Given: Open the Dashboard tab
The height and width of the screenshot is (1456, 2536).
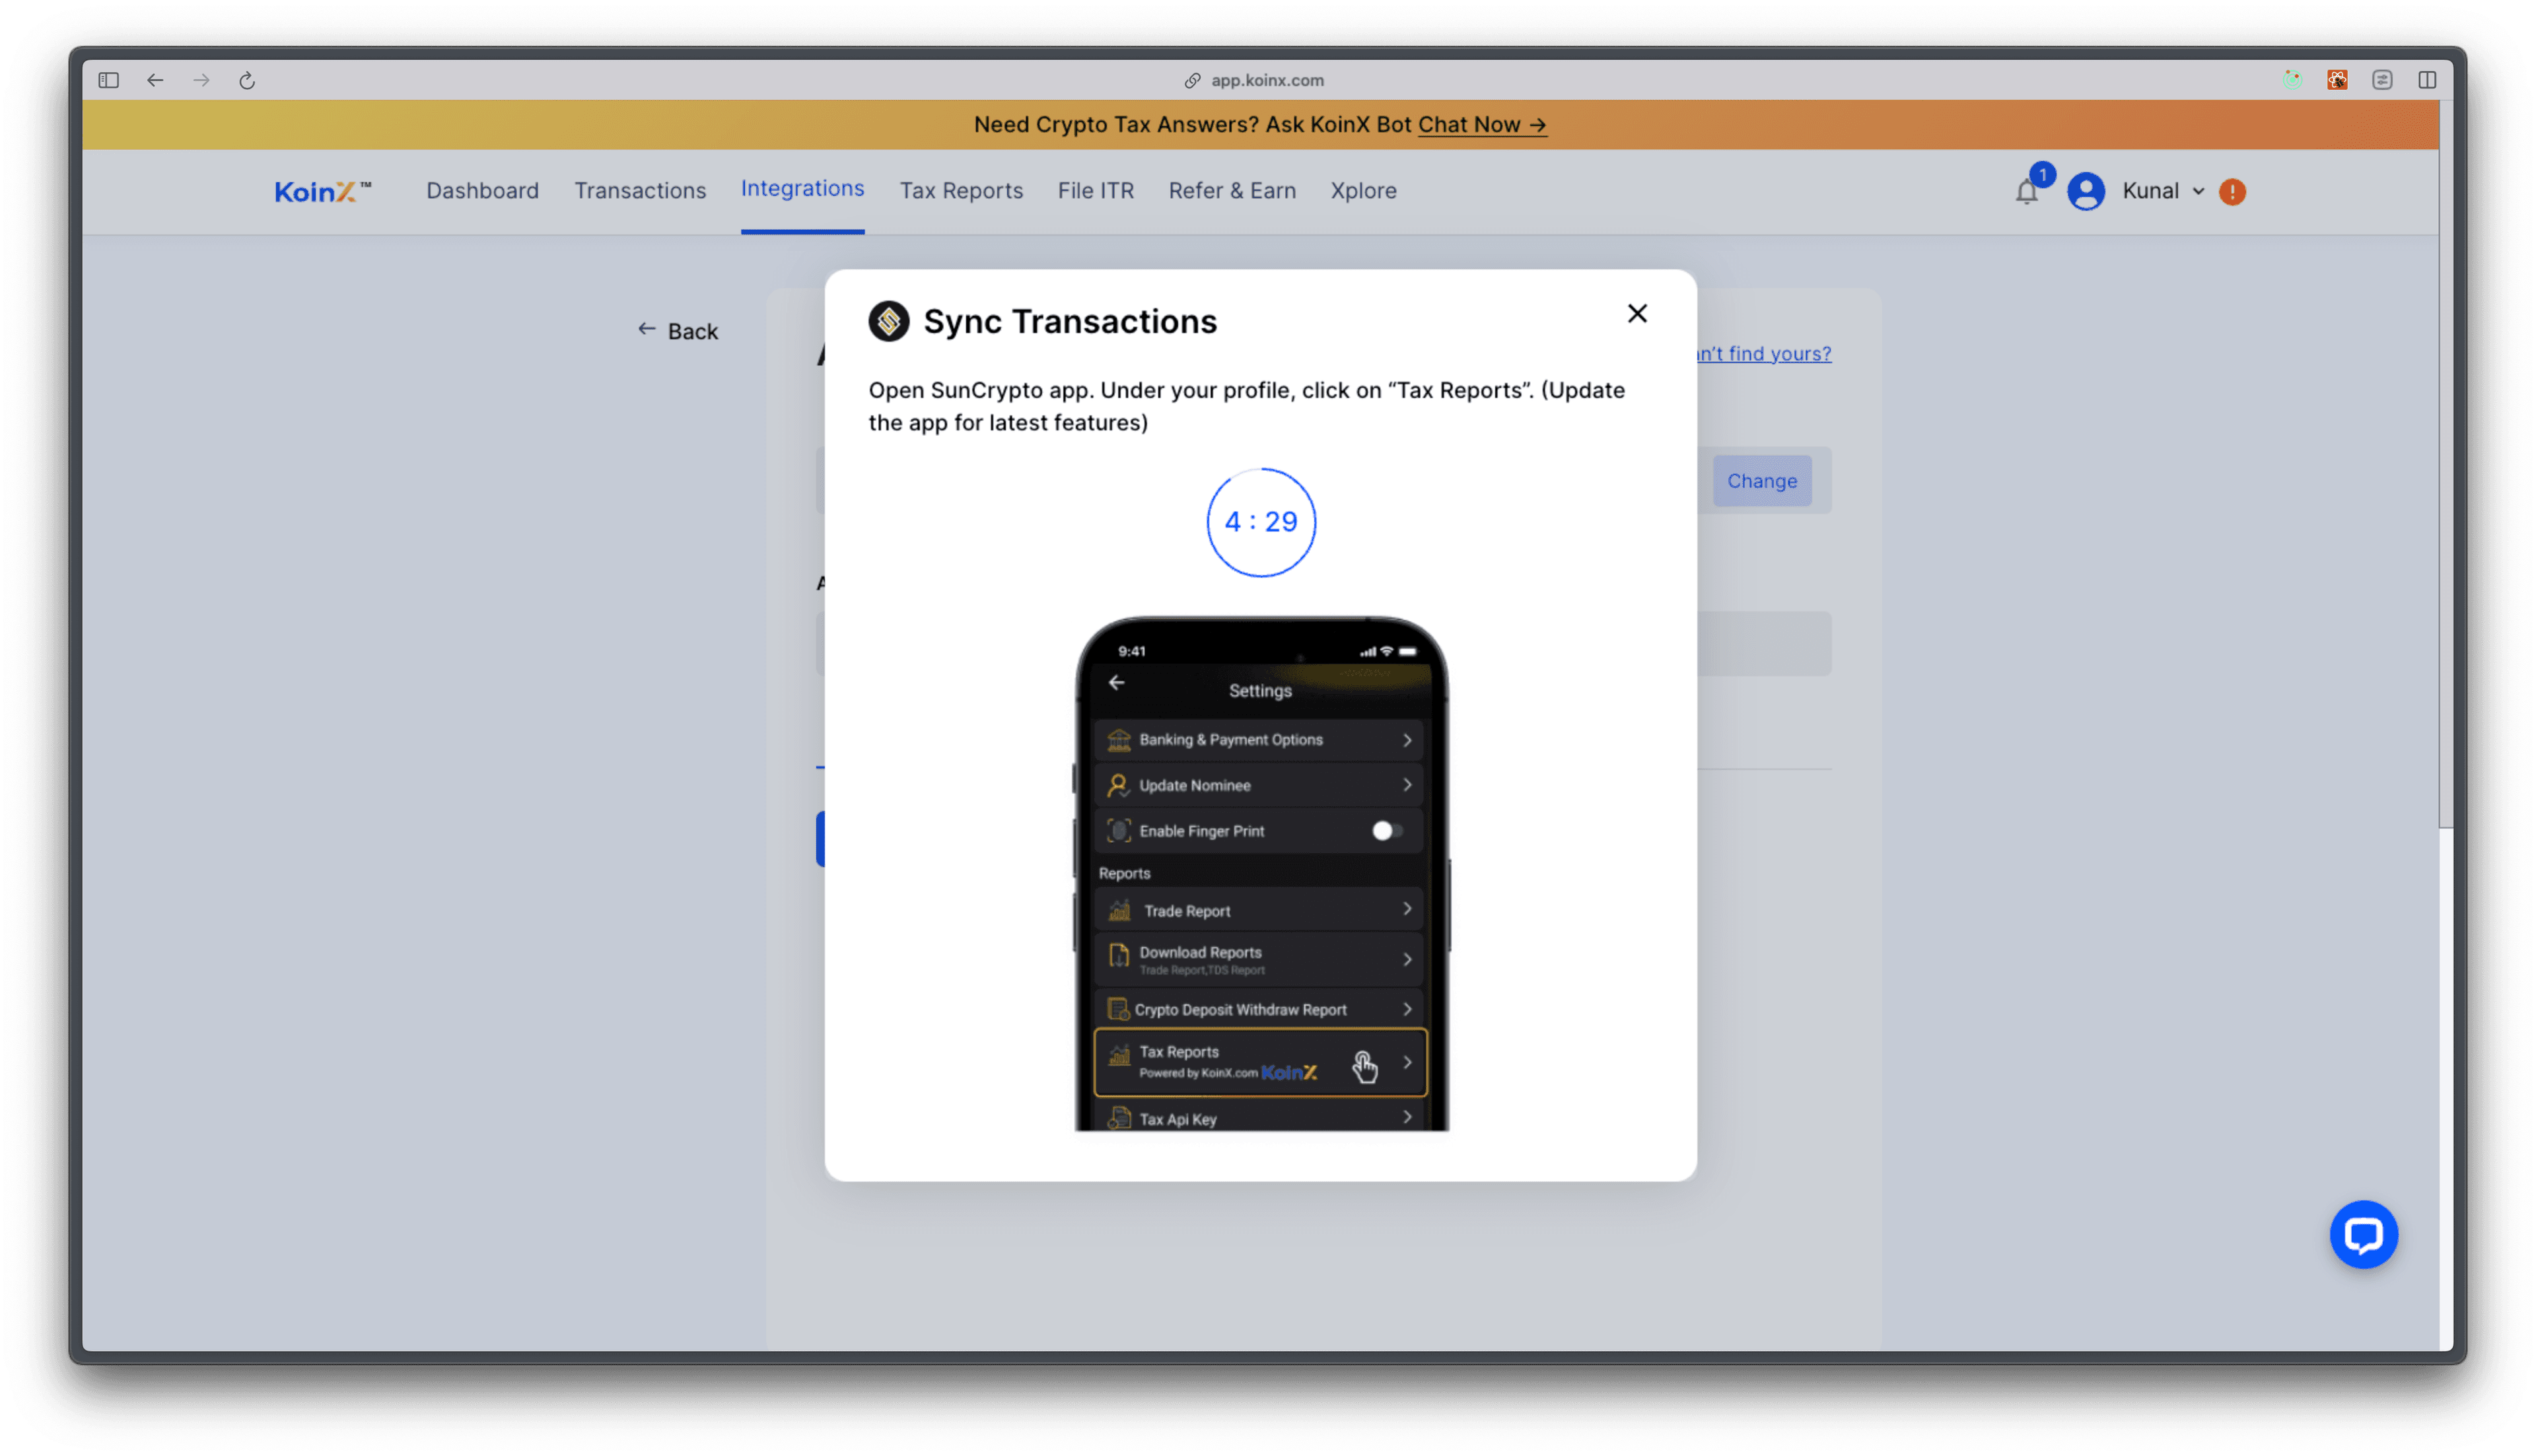Looking at the screenshot, I should tap(482, 191).
